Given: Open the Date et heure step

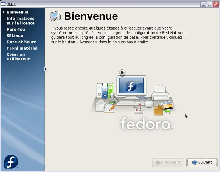Looking at the screenshot, I should pos(22,42).
